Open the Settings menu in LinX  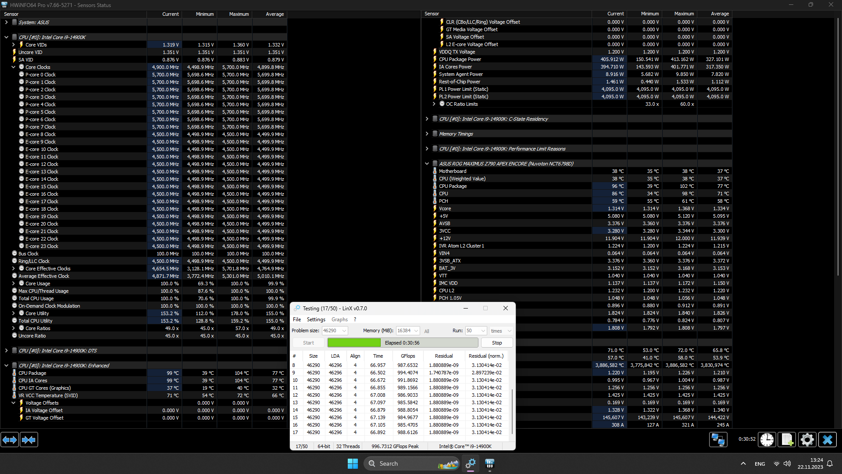(316, 320)
